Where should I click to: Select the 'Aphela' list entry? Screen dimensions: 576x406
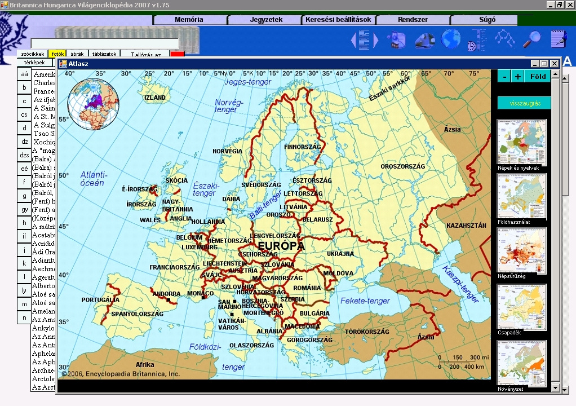coord(43,354)
